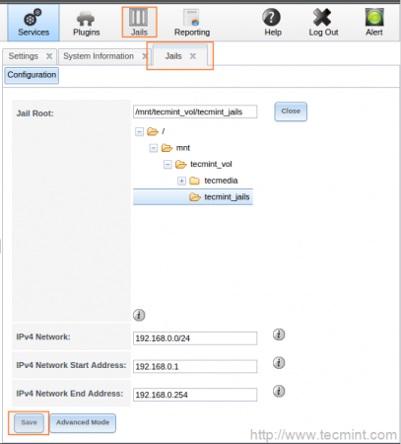This screenshot has width=401, height=444.
Task: Click the Save button
Action: click(29, 422)
